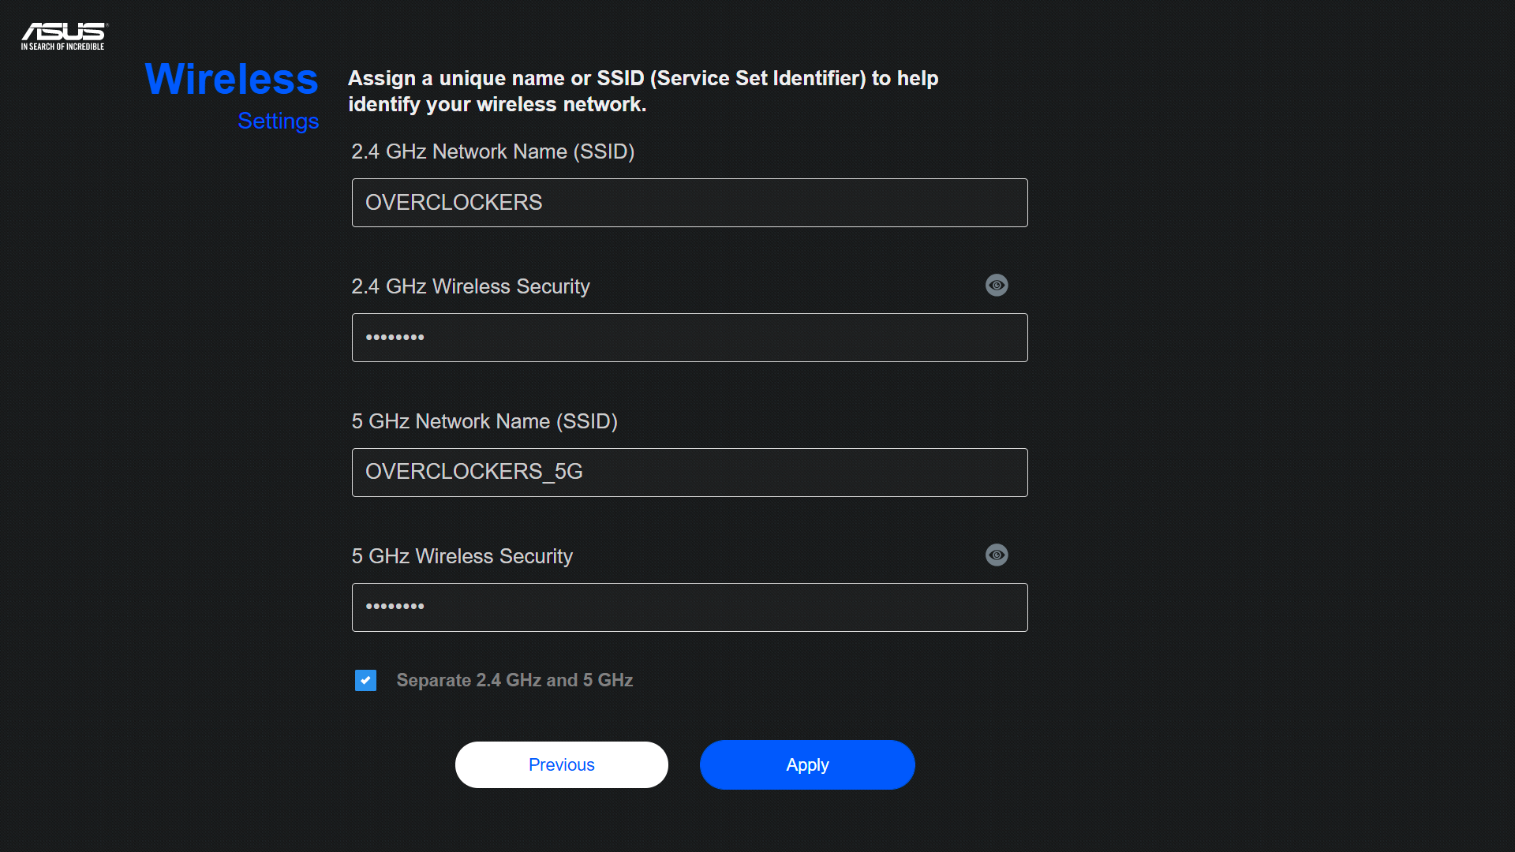Reveal the 2.4 GHz password with eye icon
Viewport: 1515px width, 852px height.
997,285
